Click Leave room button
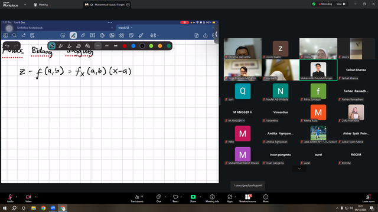Viewport: 378px width, 212px height. [x=369, y=198]
